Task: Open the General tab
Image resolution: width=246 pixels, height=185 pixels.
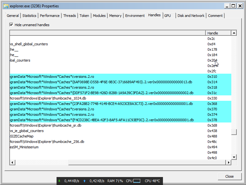Action: tap(13, 16)
